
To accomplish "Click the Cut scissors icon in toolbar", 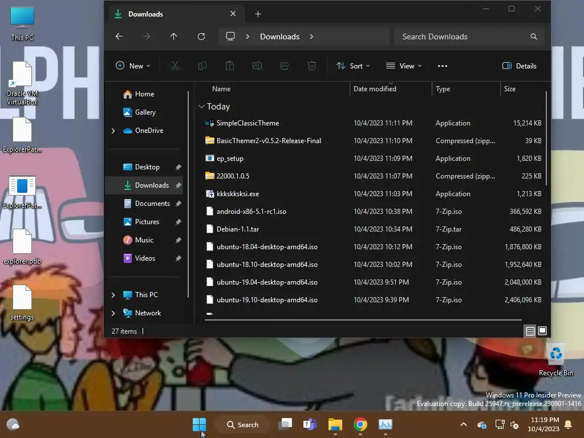I will (175, 66).
